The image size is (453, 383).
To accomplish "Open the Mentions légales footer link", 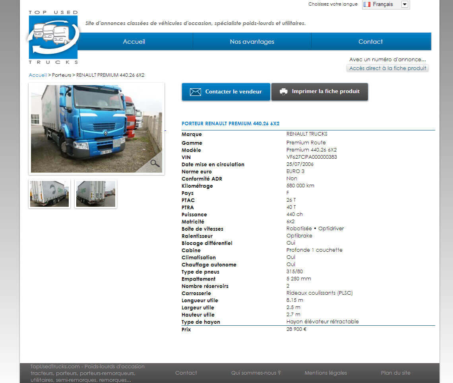I will tap(325, 373).
